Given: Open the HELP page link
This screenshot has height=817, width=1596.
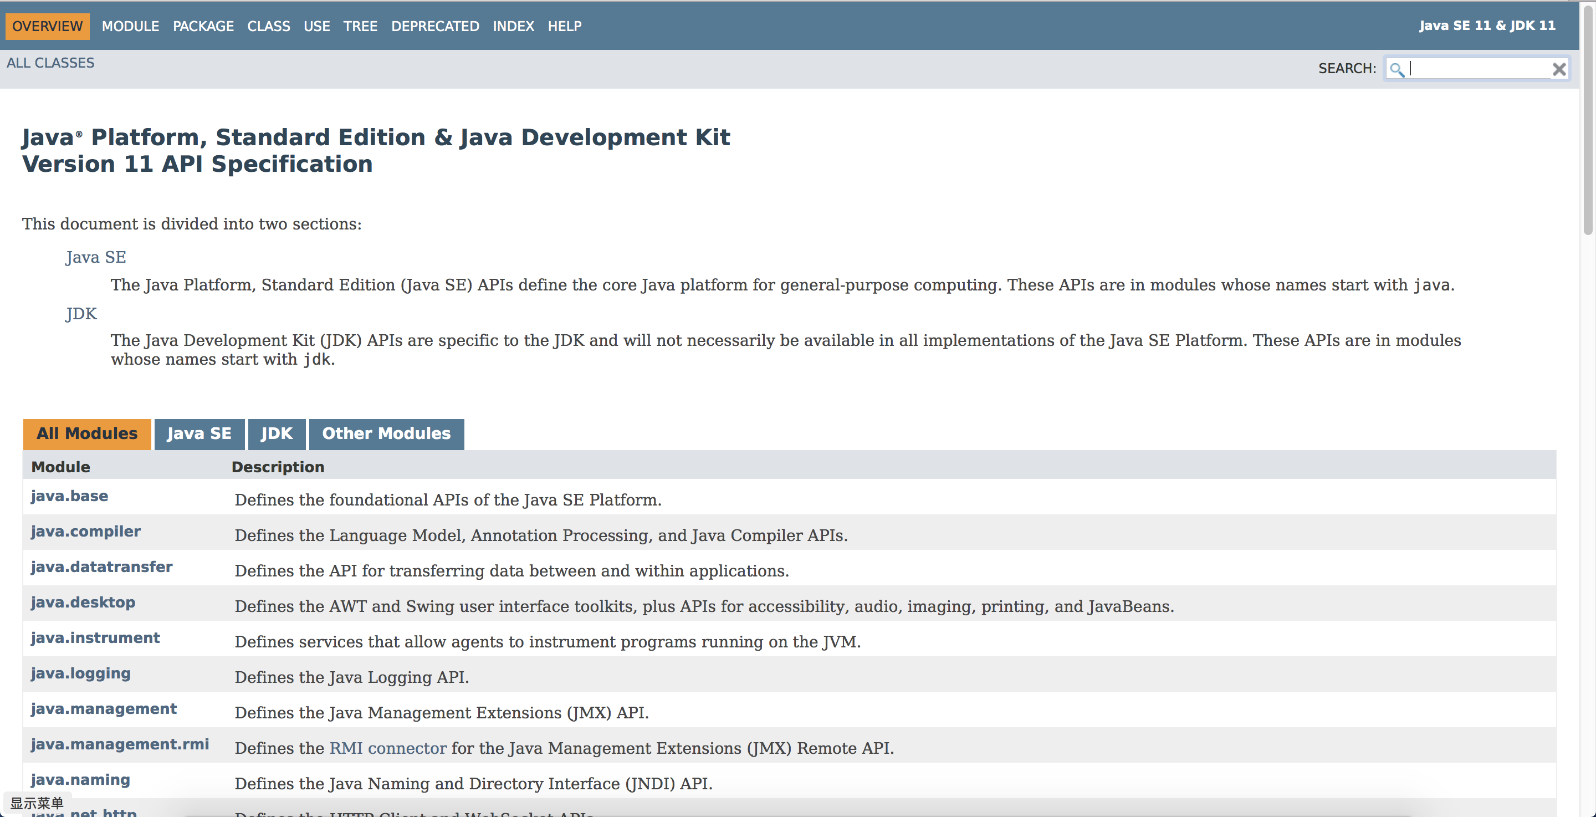Looking at the screenshot, I should coord(564,26).
